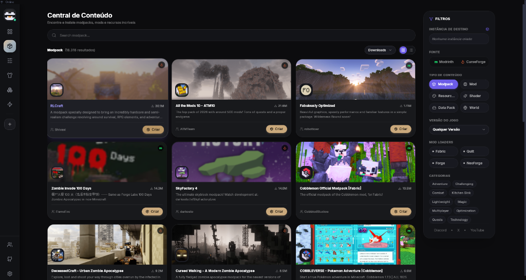Viewport: 526px width, 280px height.
Task: Toggle the Adventure category chip
Action: (x=440, y=184)
